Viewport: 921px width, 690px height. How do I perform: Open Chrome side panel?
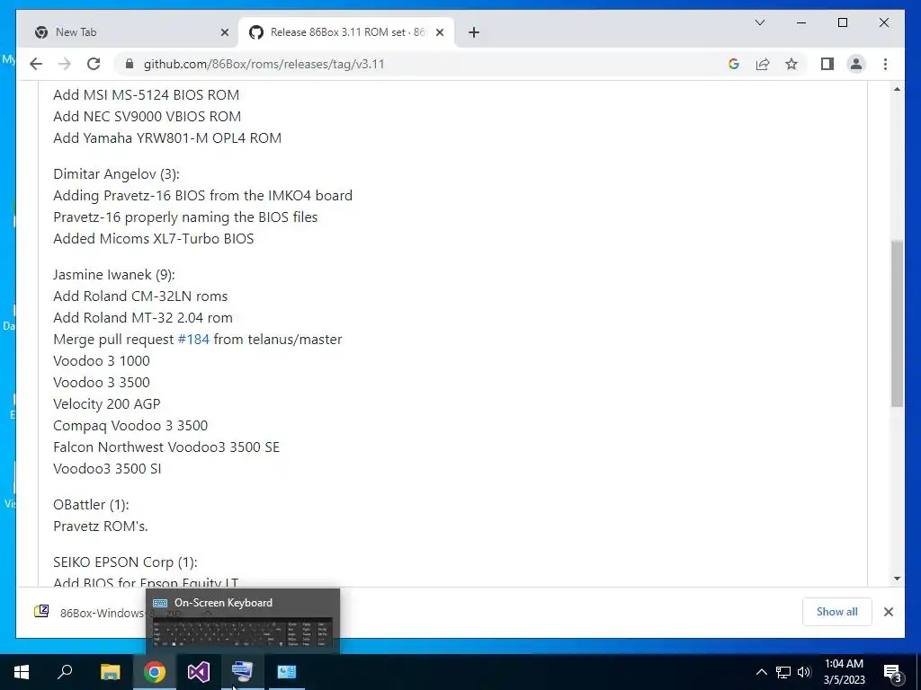pyautogui.click(x=827, y=64)
